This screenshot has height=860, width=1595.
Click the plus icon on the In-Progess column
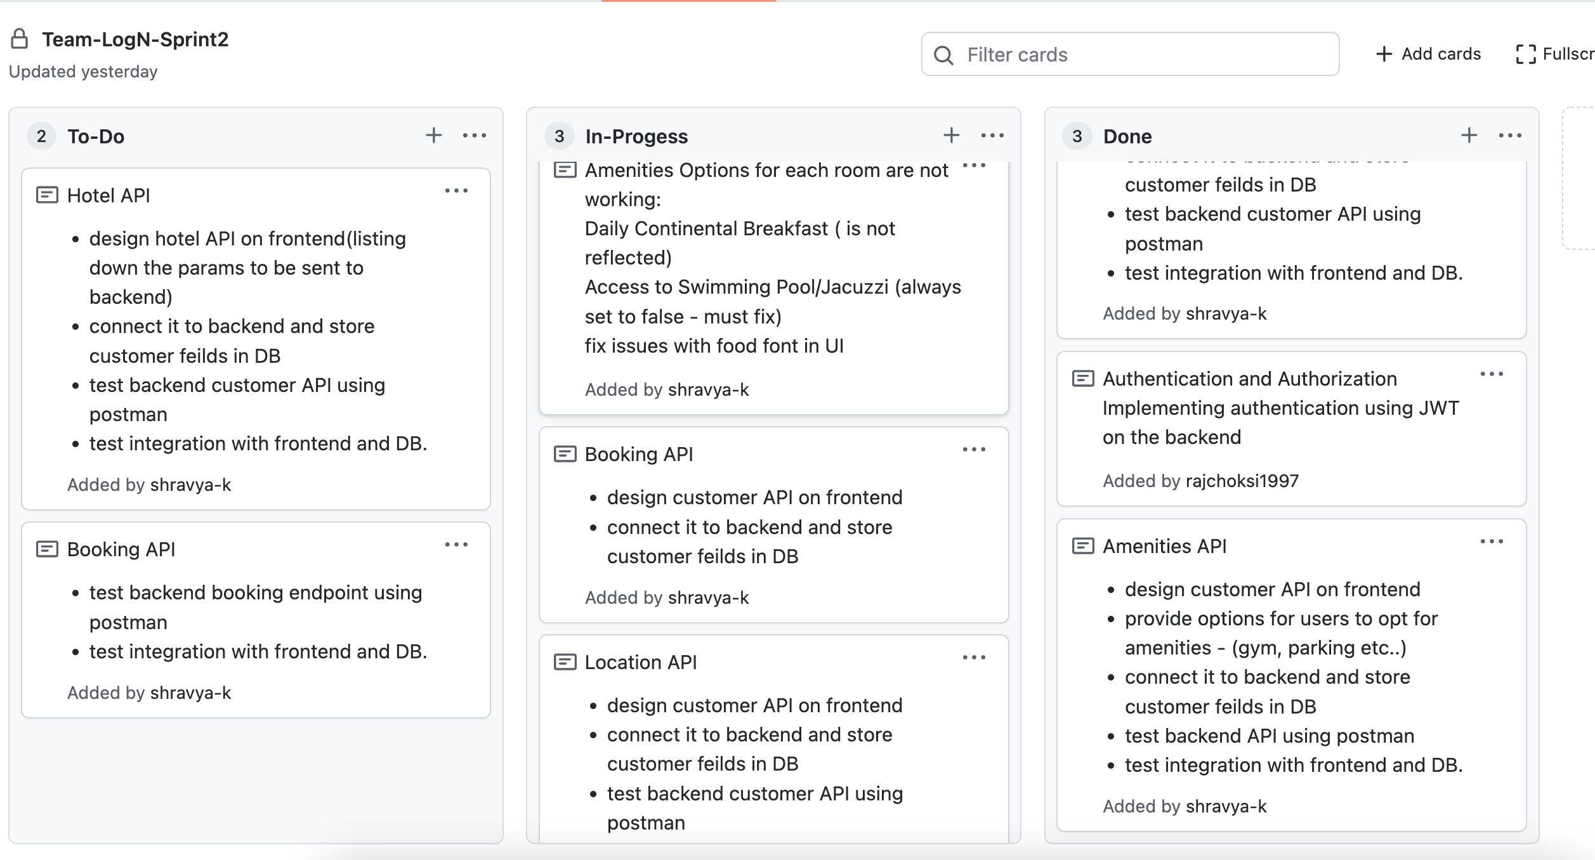tap(952, 135)
